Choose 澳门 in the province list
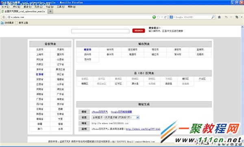The image size is (244, 147). [x=40, y=129]
